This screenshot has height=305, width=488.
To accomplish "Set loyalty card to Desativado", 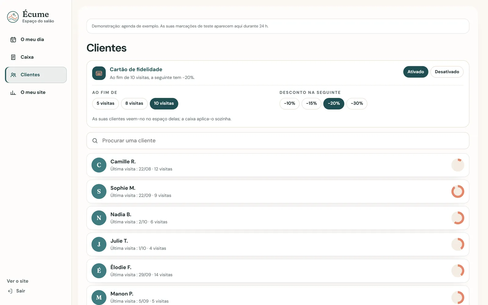I will pos(447,72).
